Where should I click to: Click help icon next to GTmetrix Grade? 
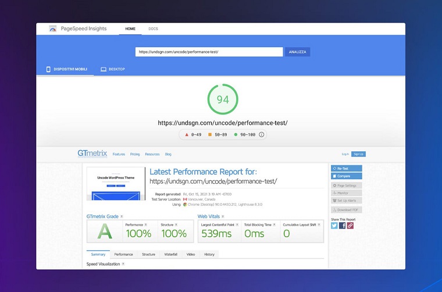(122, 216)
